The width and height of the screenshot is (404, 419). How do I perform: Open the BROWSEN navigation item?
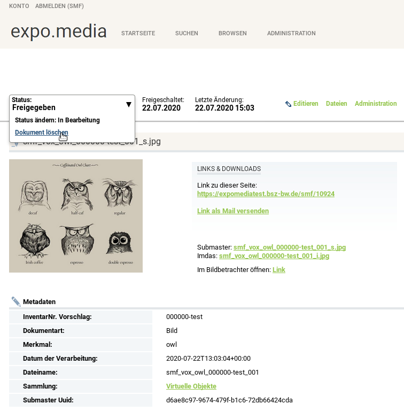tap(232, 33)
